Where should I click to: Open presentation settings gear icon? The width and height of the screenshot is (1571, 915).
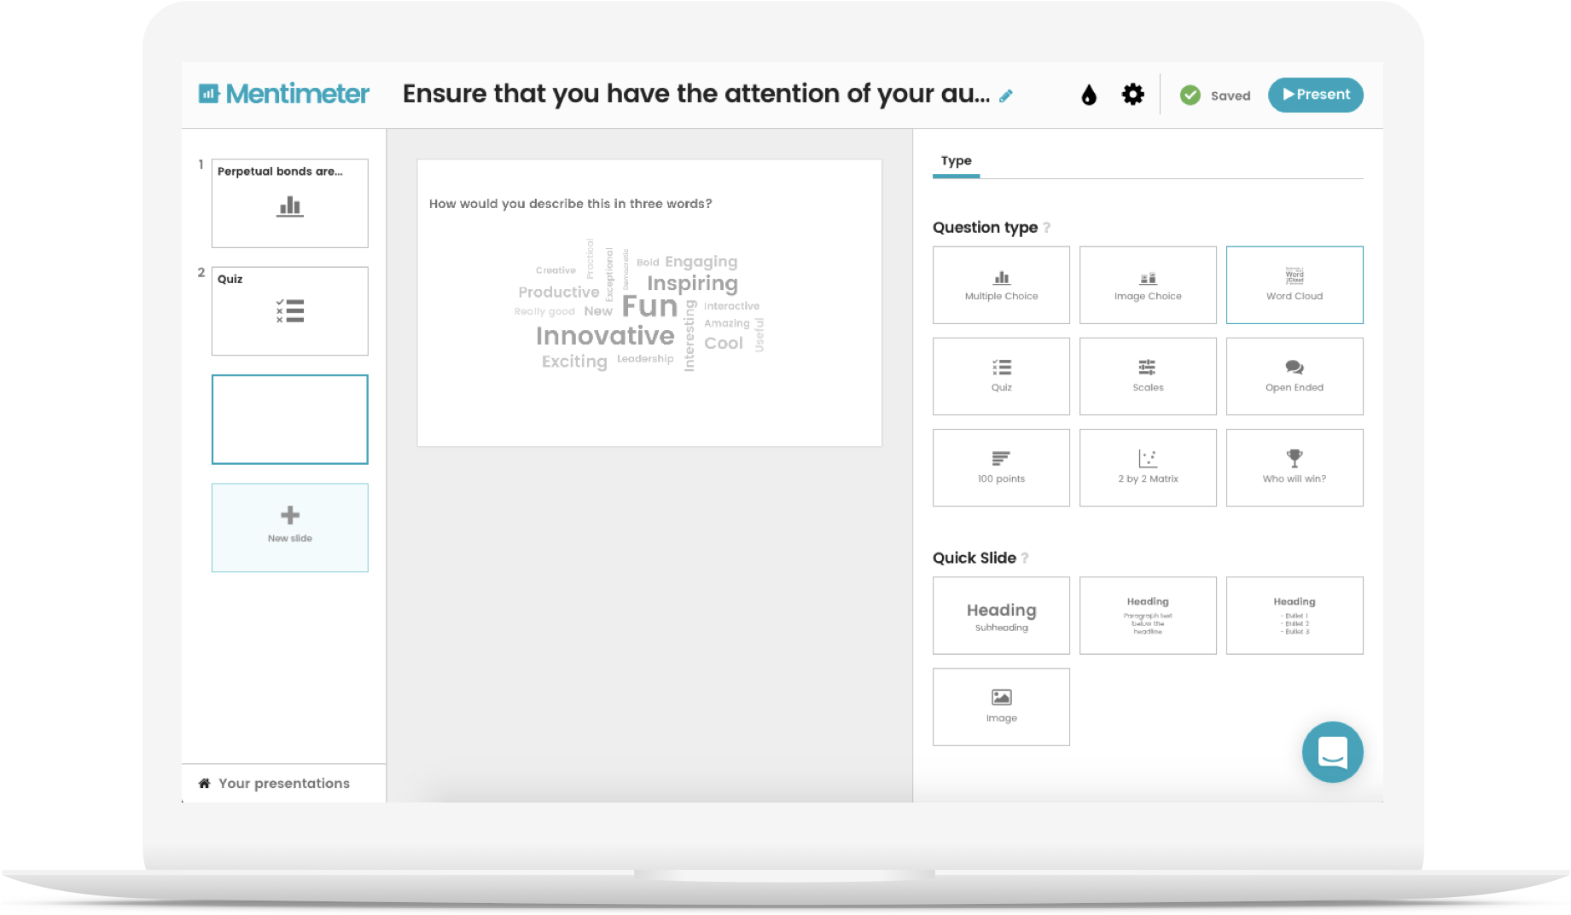(x=1132, y=95)
